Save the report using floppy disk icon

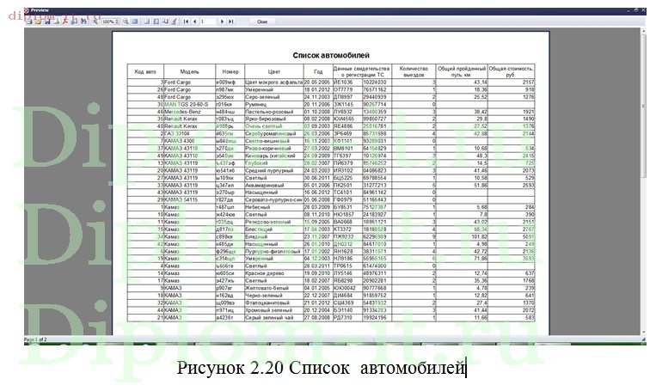pos(47,21)
